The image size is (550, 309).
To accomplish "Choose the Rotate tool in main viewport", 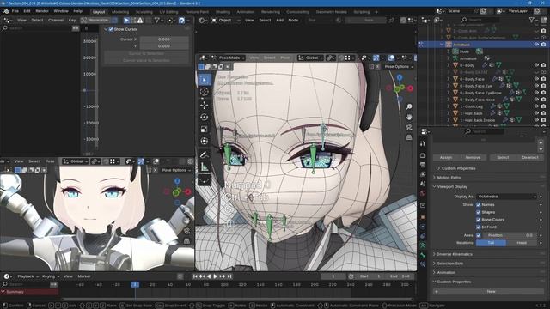I will coord(205,117).
